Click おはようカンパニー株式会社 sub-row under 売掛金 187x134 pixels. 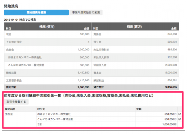pos(48,58)
